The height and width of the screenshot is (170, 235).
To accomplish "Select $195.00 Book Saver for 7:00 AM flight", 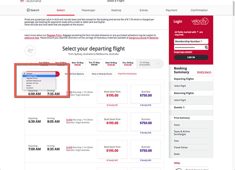I will (x=112, y=149).
